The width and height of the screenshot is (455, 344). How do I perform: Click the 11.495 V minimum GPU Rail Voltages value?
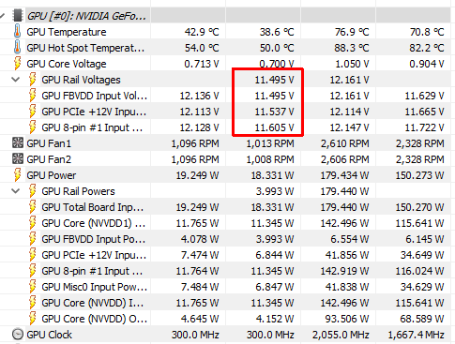(274, 80)
